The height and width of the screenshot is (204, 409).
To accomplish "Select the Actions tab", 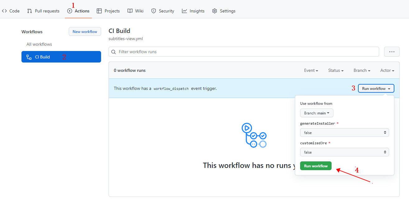I will point(78,11).
